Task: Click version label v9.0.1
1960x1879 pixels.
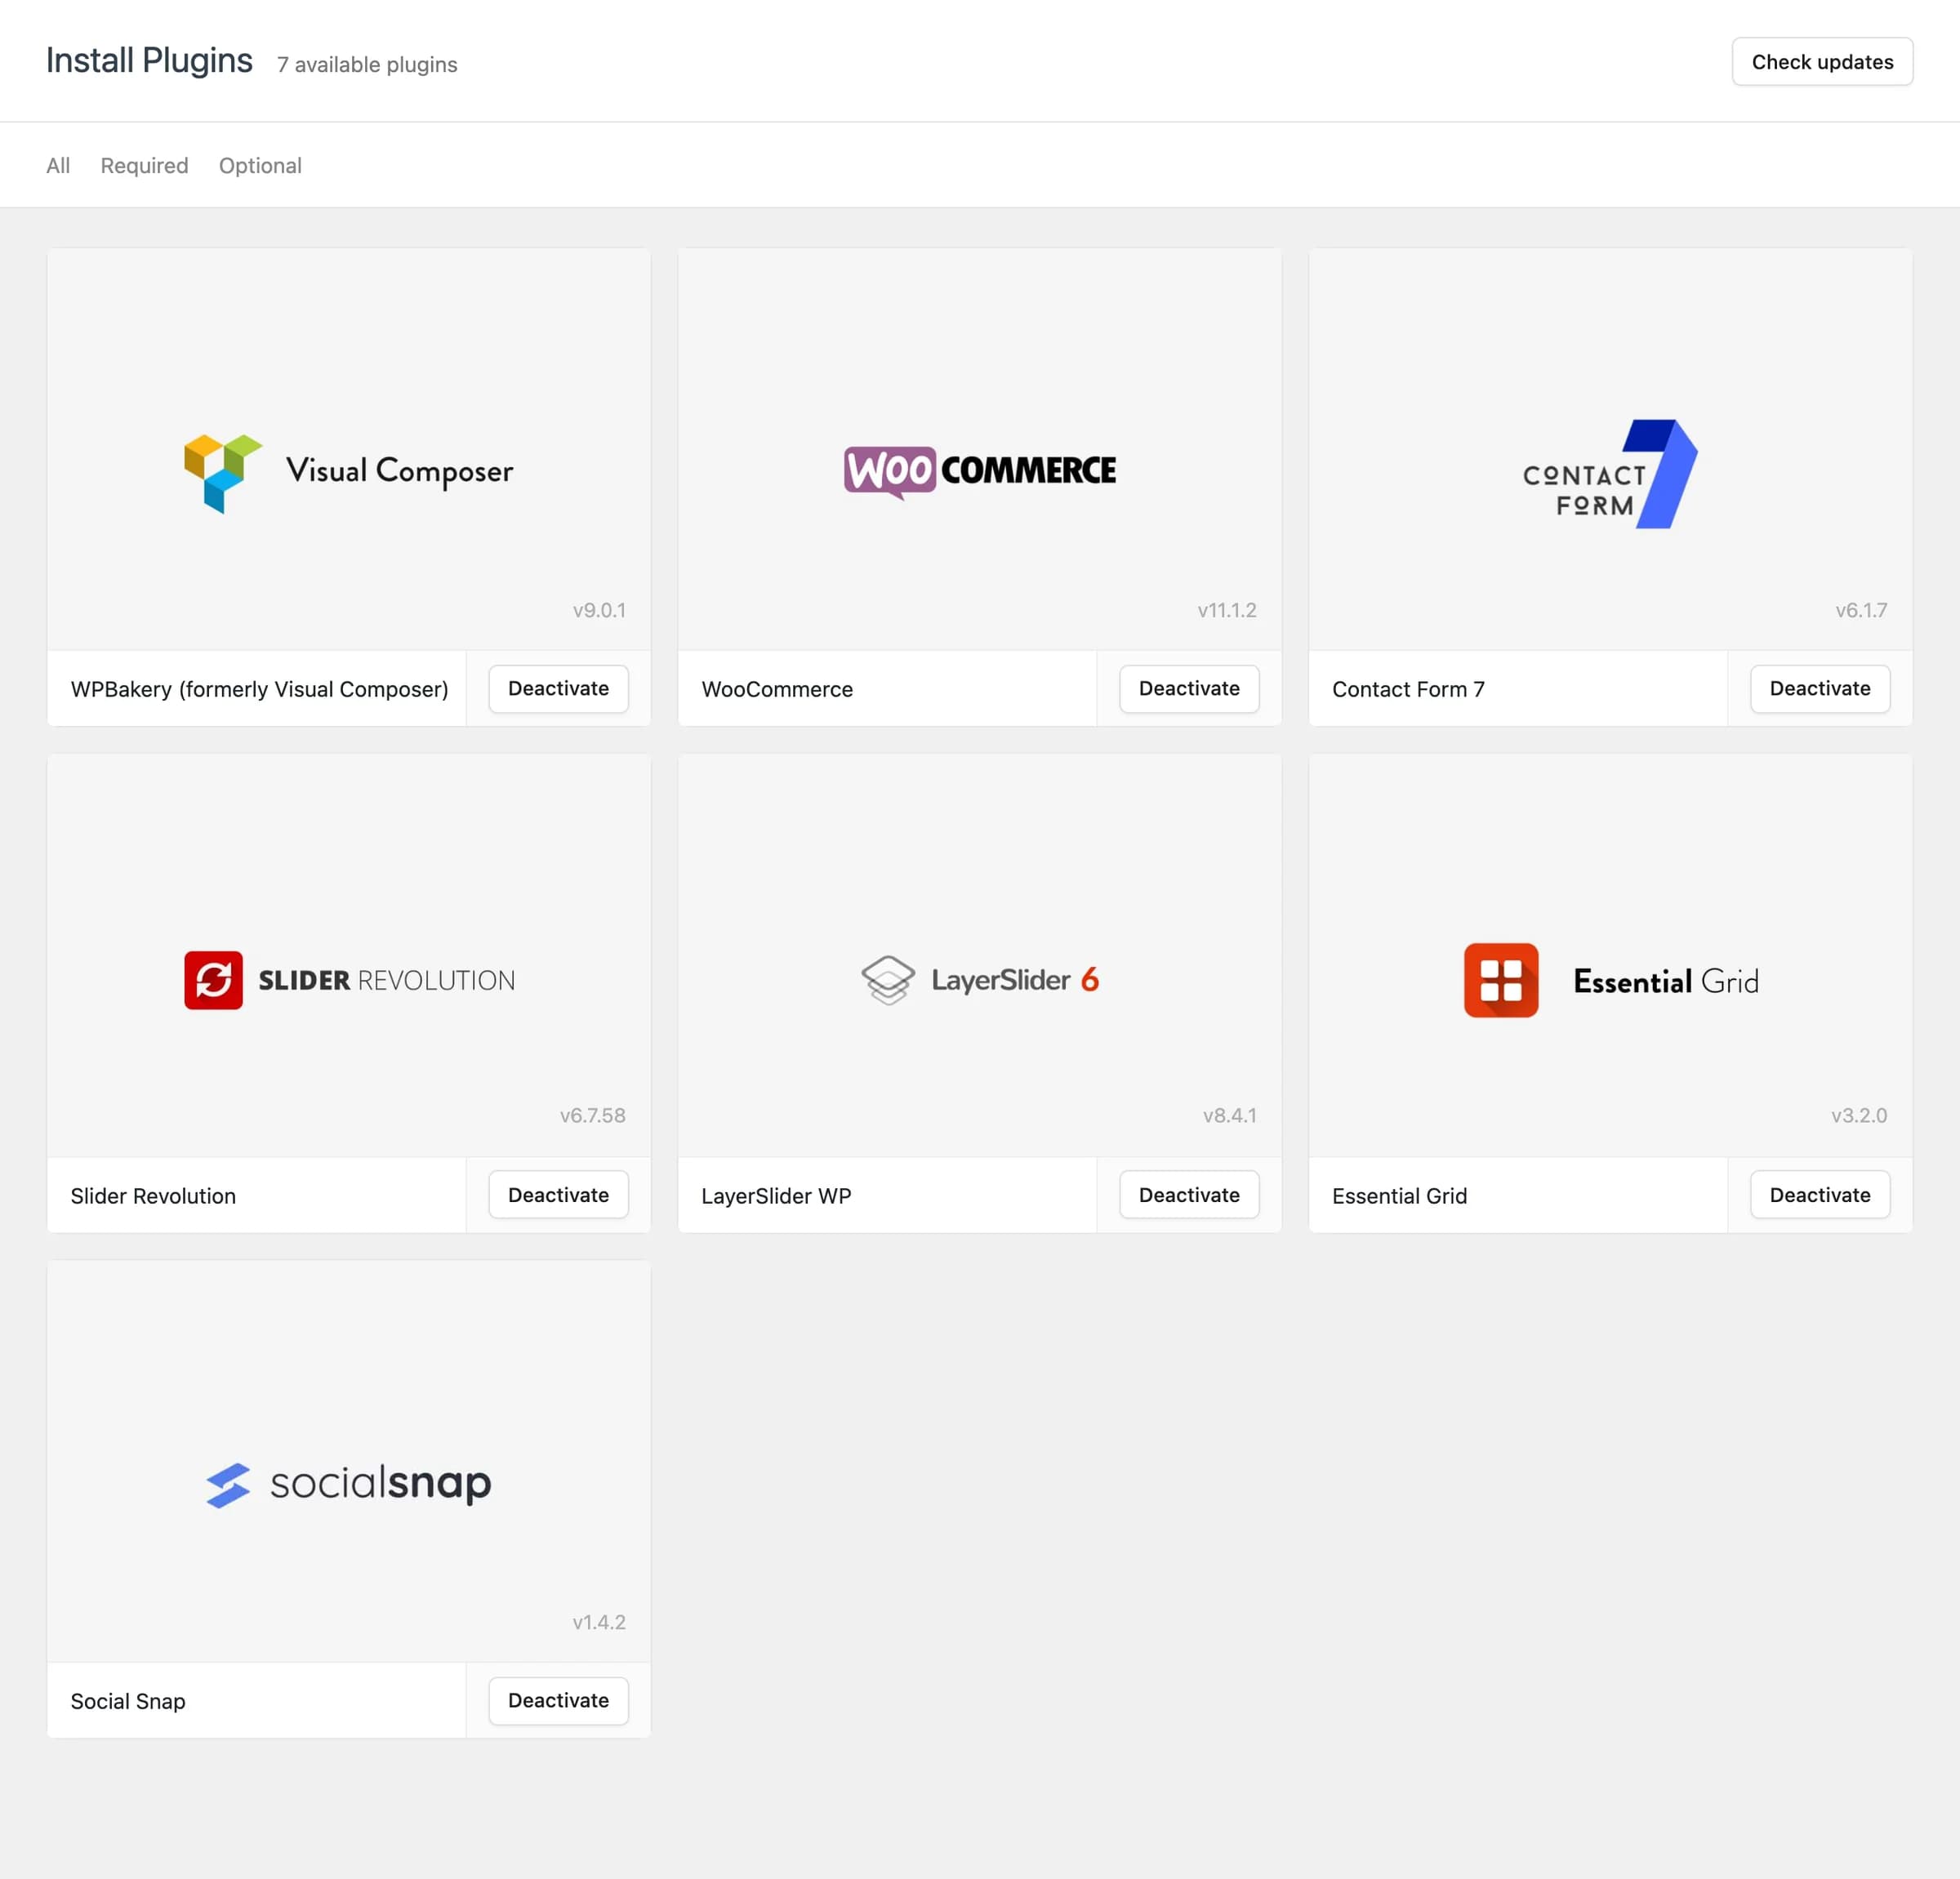Action: [x=599, y=610]
